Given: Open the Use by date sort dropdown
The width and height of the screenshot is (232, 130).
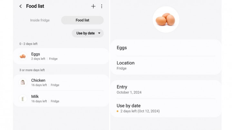Looking at the screenshot, I should coord(86,33).
